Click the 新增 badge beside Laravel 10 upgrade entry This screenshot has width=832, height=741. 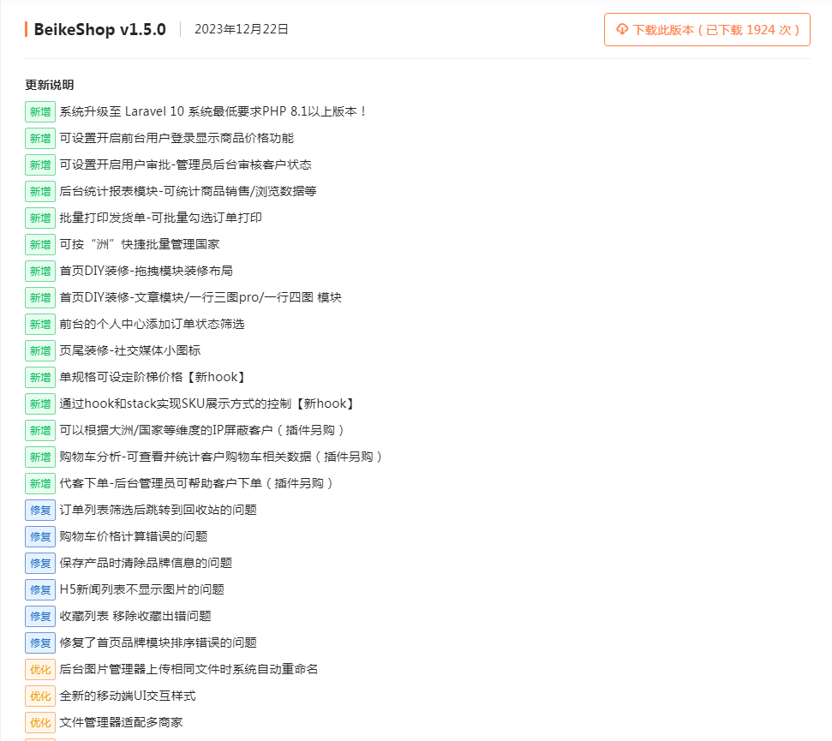coord(39,111)
